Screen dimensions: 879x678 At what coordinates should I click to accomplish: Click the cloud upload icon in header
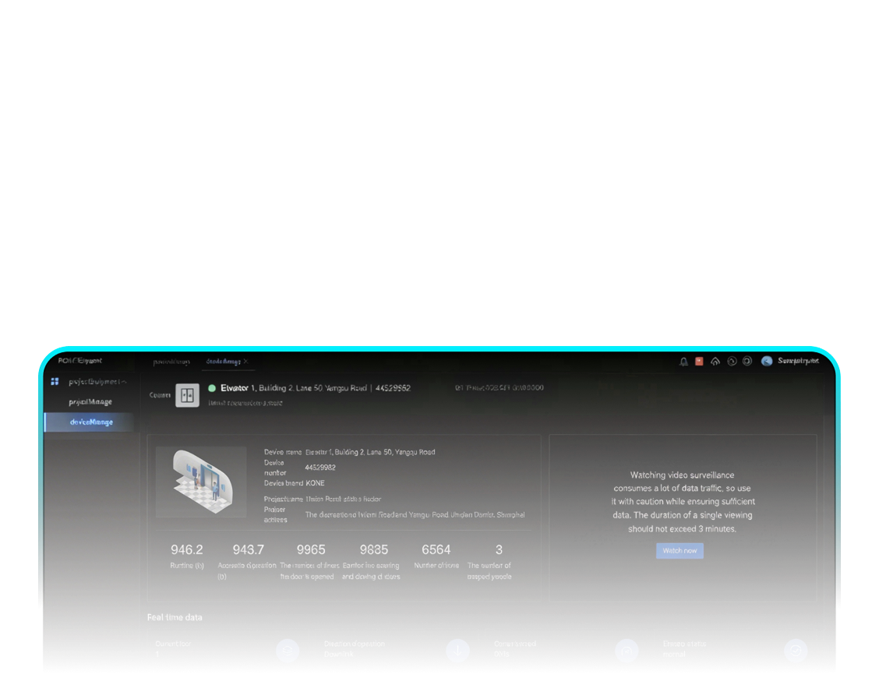715,362
